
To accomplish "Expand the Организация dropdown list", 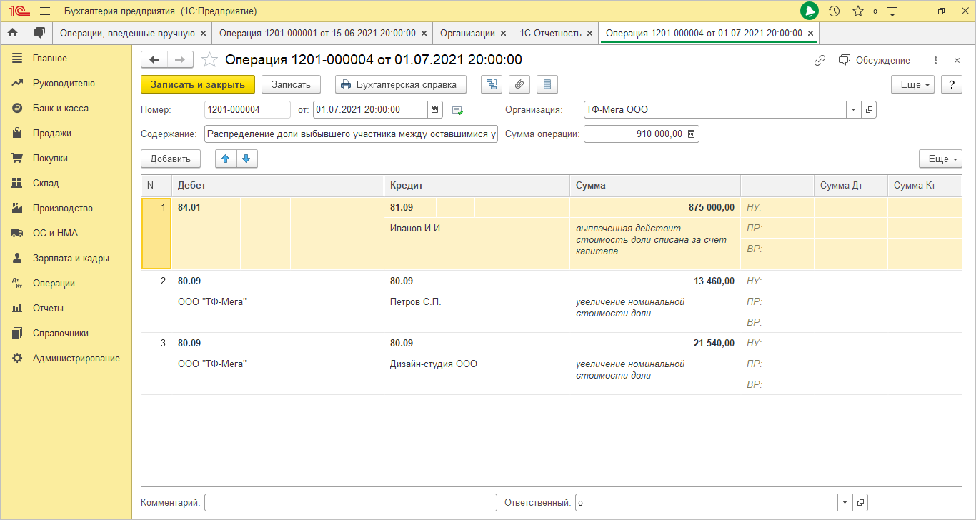I will pos(854,110).
